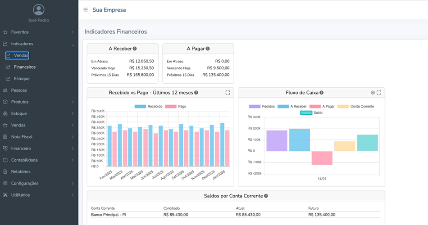
Task: Click the hamburger menu icon beside Sua Empresa
Action: (x=86, y=10)
